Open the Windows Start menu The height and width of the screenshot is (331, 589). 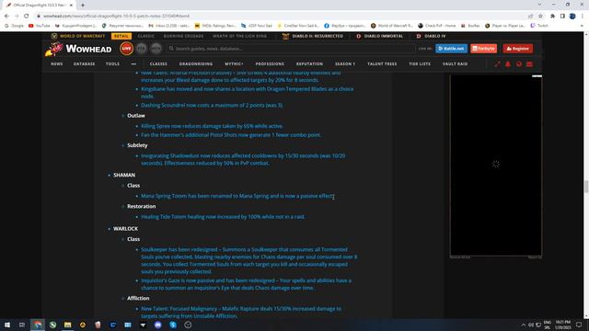pyautogui.click(x=7, y=325)
